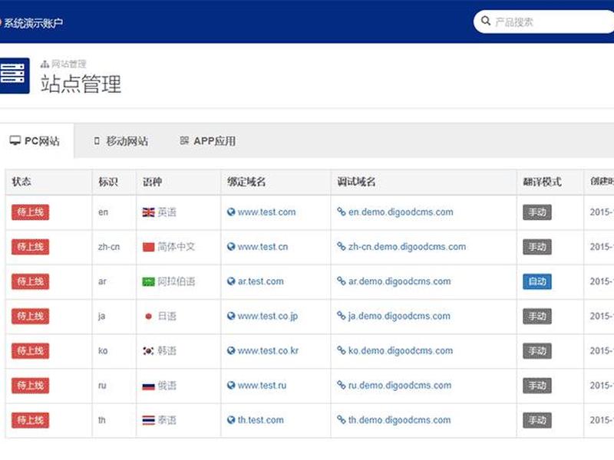Open debug domain en.demo.digoodcms.com
The image size is (614, 460).
401,212
